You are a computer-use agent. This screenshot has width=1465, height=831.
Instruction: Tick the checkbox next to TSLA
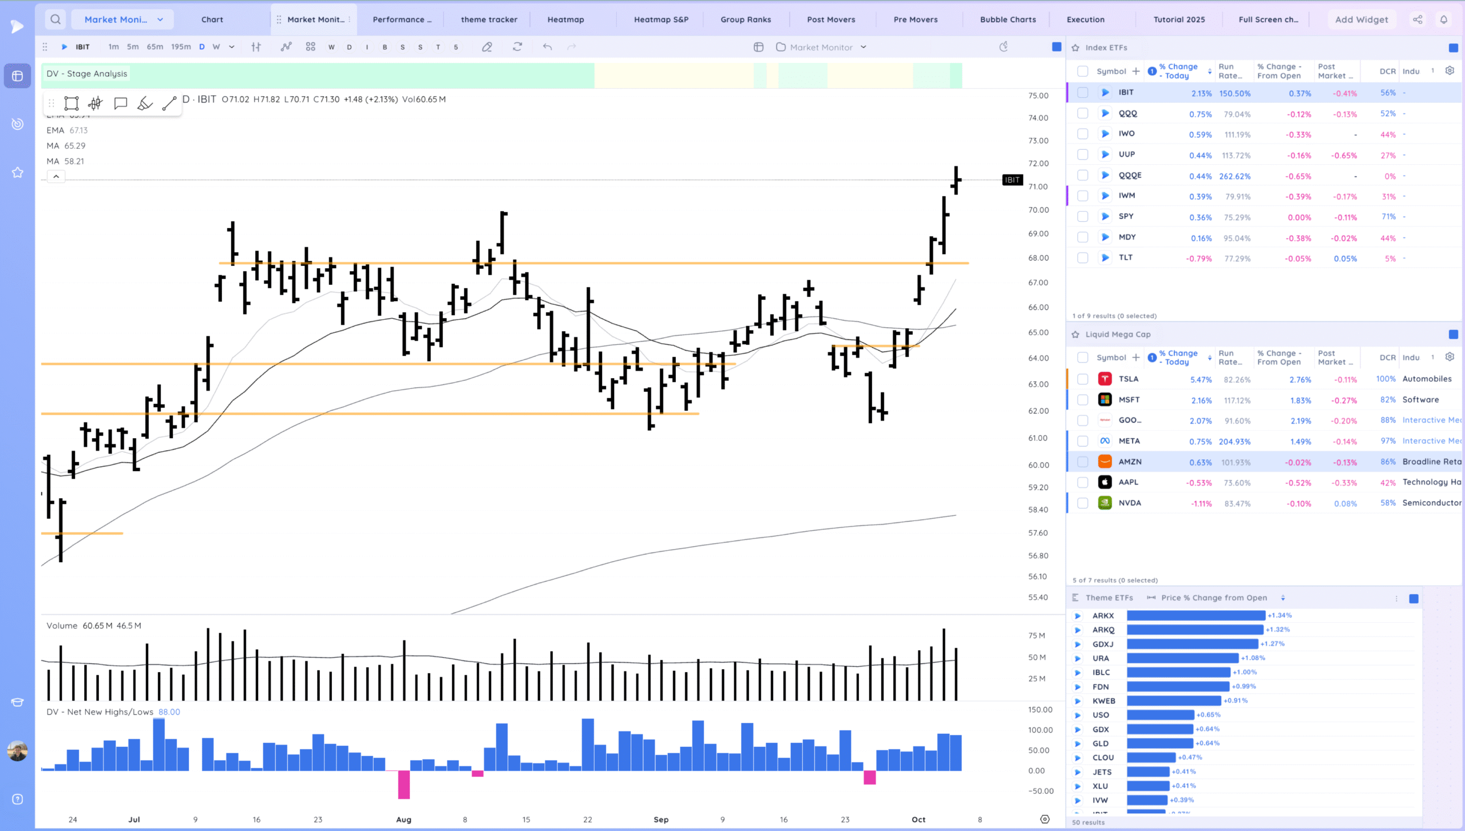(x=1082, y=379)
